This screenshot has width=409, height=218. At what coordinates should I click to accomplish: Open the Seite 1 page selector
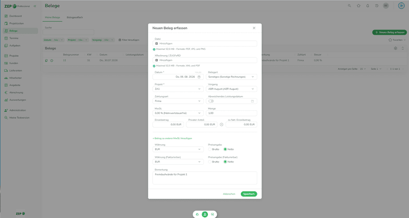coord(376,69)
